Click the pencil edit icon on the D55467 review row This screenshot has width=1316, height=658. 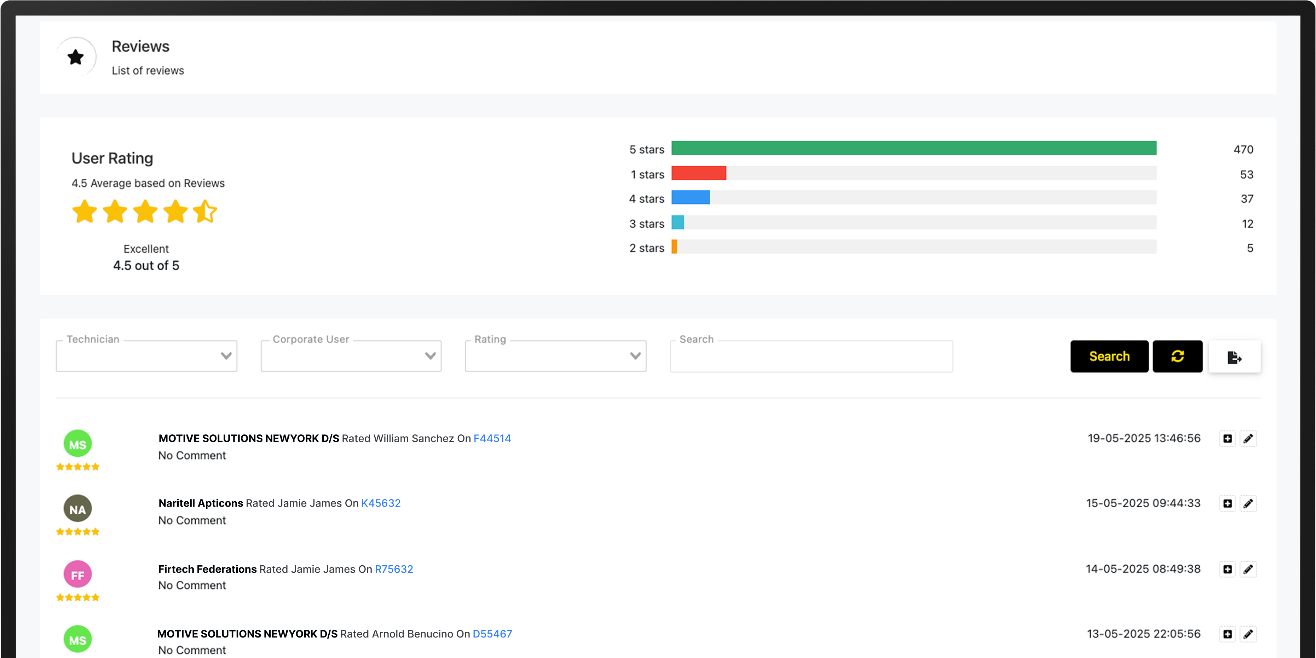1248,634
